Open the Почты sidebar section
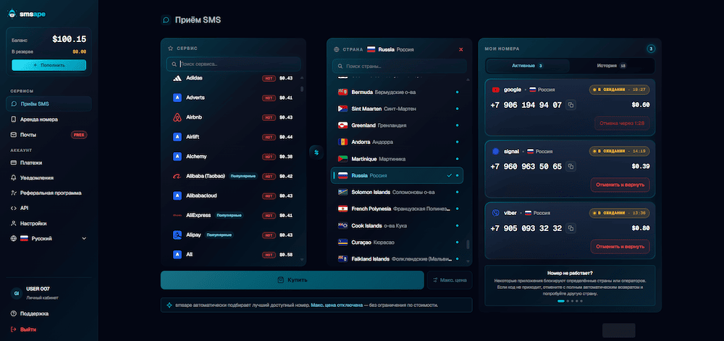 pos(49,135)
